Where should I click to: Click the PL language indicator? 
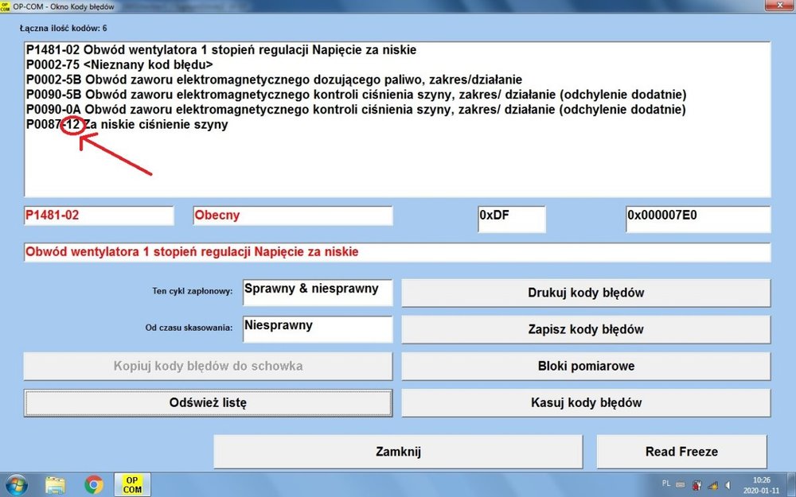click(x=665, y=483)
